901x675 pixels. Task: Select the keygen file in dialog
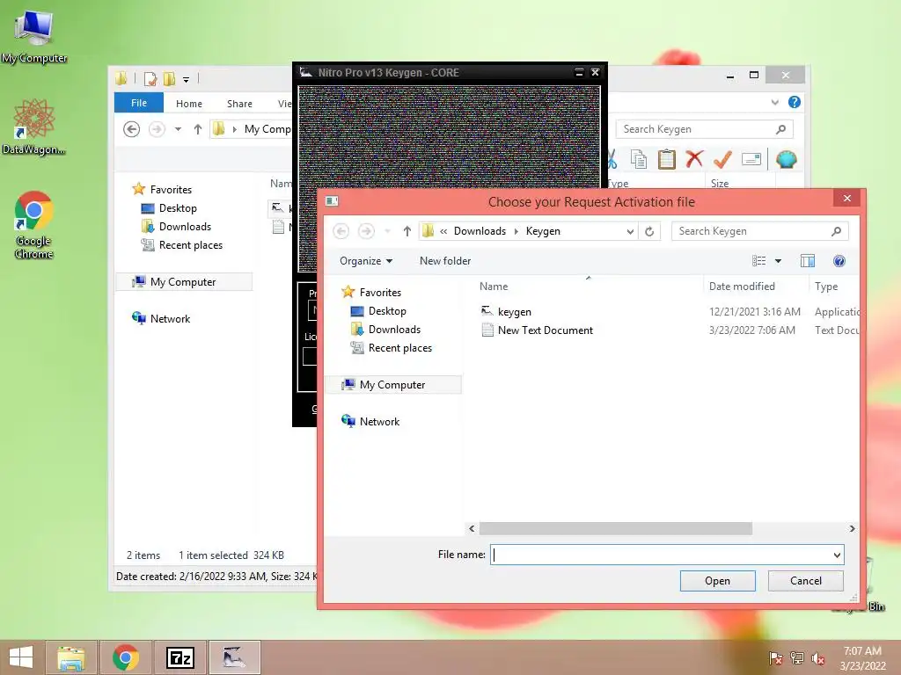click(x=514, y=312)
